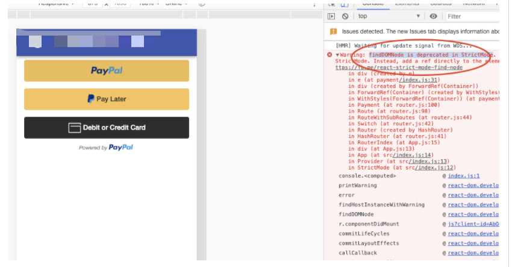Click the 'Issues detected' message text
The image size is (512, 267).
(420, 31)
